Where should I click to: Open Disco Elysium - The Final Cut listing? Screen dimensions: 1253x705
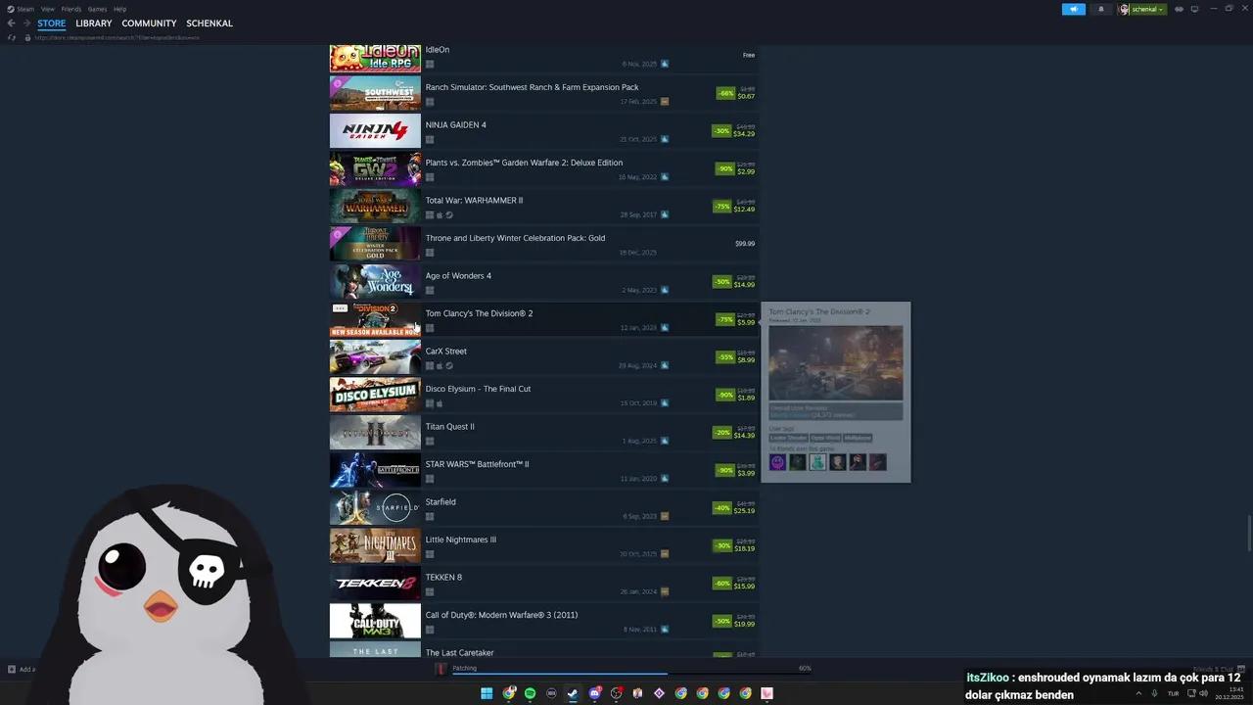[x=543, y=395]
